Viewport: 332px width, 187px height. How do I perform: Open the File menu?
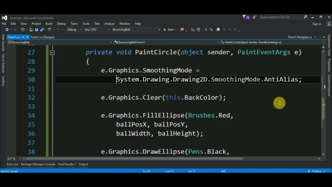pos(4,24)
